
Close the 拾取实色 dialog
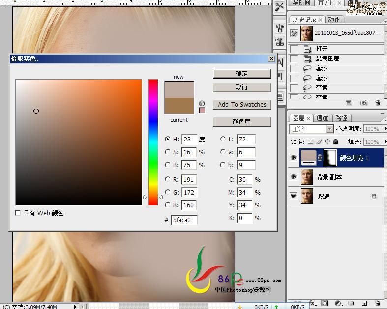[271, 58]
